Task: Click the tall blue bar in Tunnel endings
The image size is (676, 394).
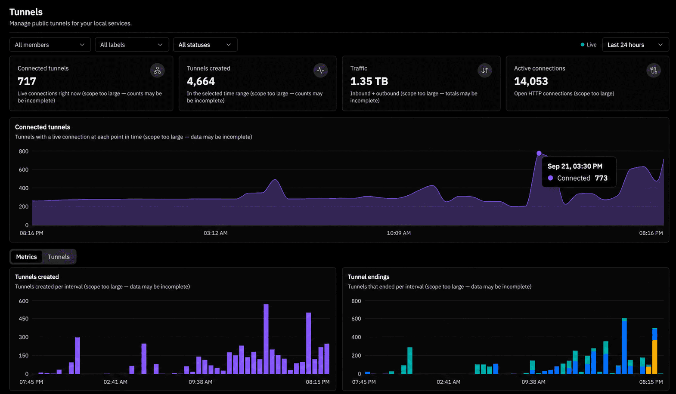Action: (x=624, y=346)
